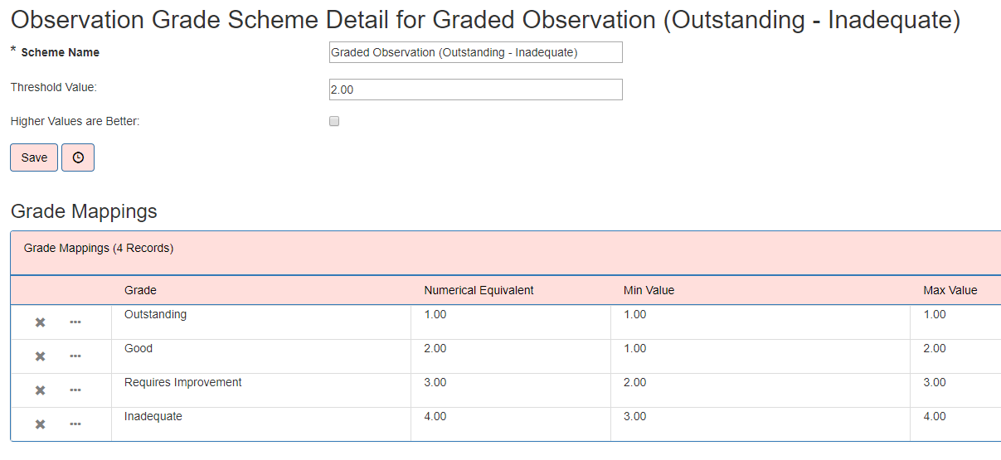
Task: Enable Higher Values are Better checkbox
Action: coord(334,121)
